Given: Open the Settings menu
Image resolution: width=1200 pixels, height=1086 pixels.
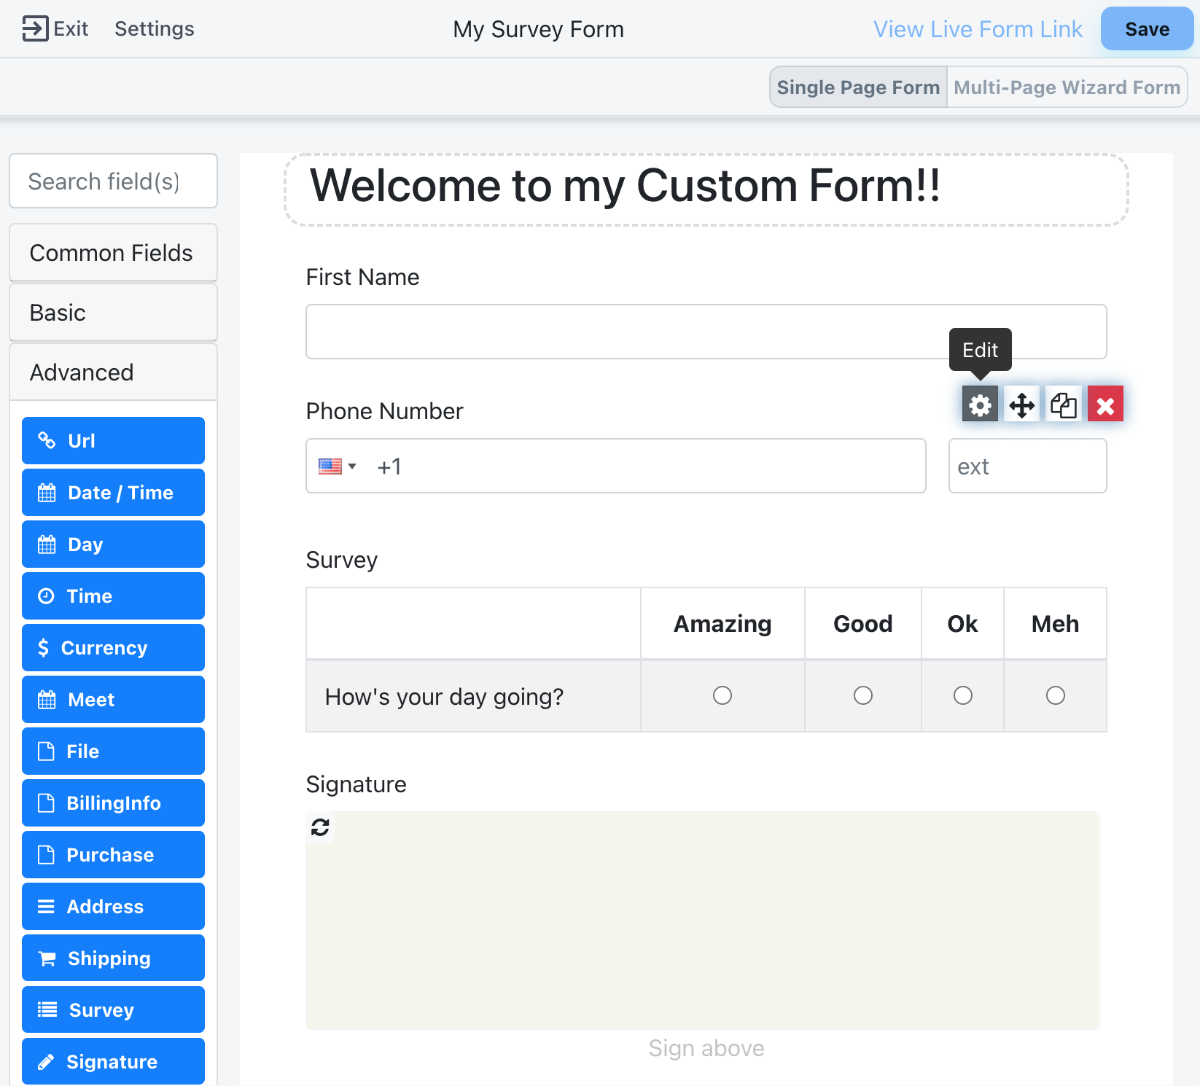Looking at the screenshot, I should click(x=154, y=28).
